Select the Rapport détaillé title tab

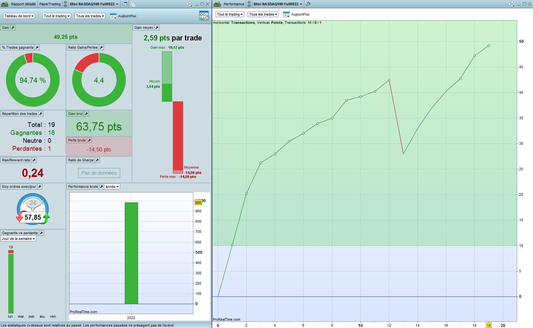tap(24, 4)
